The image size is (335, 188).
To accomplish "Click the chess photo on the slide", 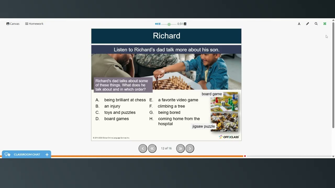I will pos(166,72).
